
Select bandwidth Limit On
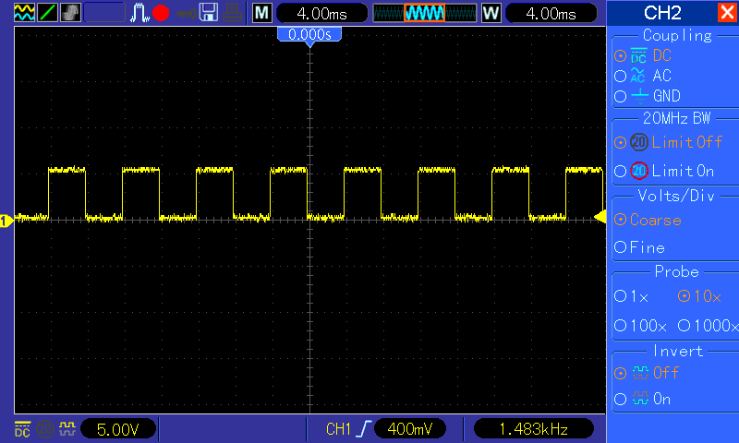pos(664,171)
